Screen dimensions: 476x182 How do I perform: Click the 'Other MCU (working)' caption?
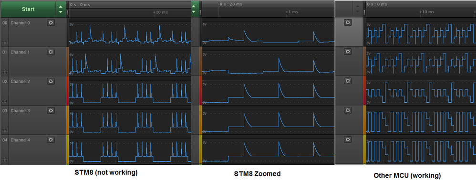(407, 175)
